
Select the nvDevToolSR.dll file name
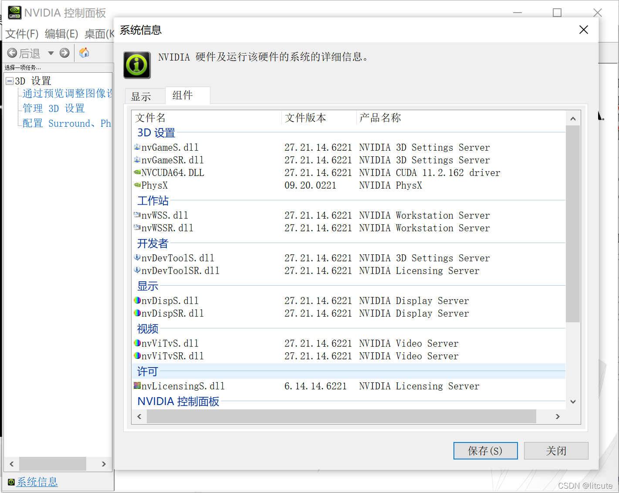(x=180, y=271)
